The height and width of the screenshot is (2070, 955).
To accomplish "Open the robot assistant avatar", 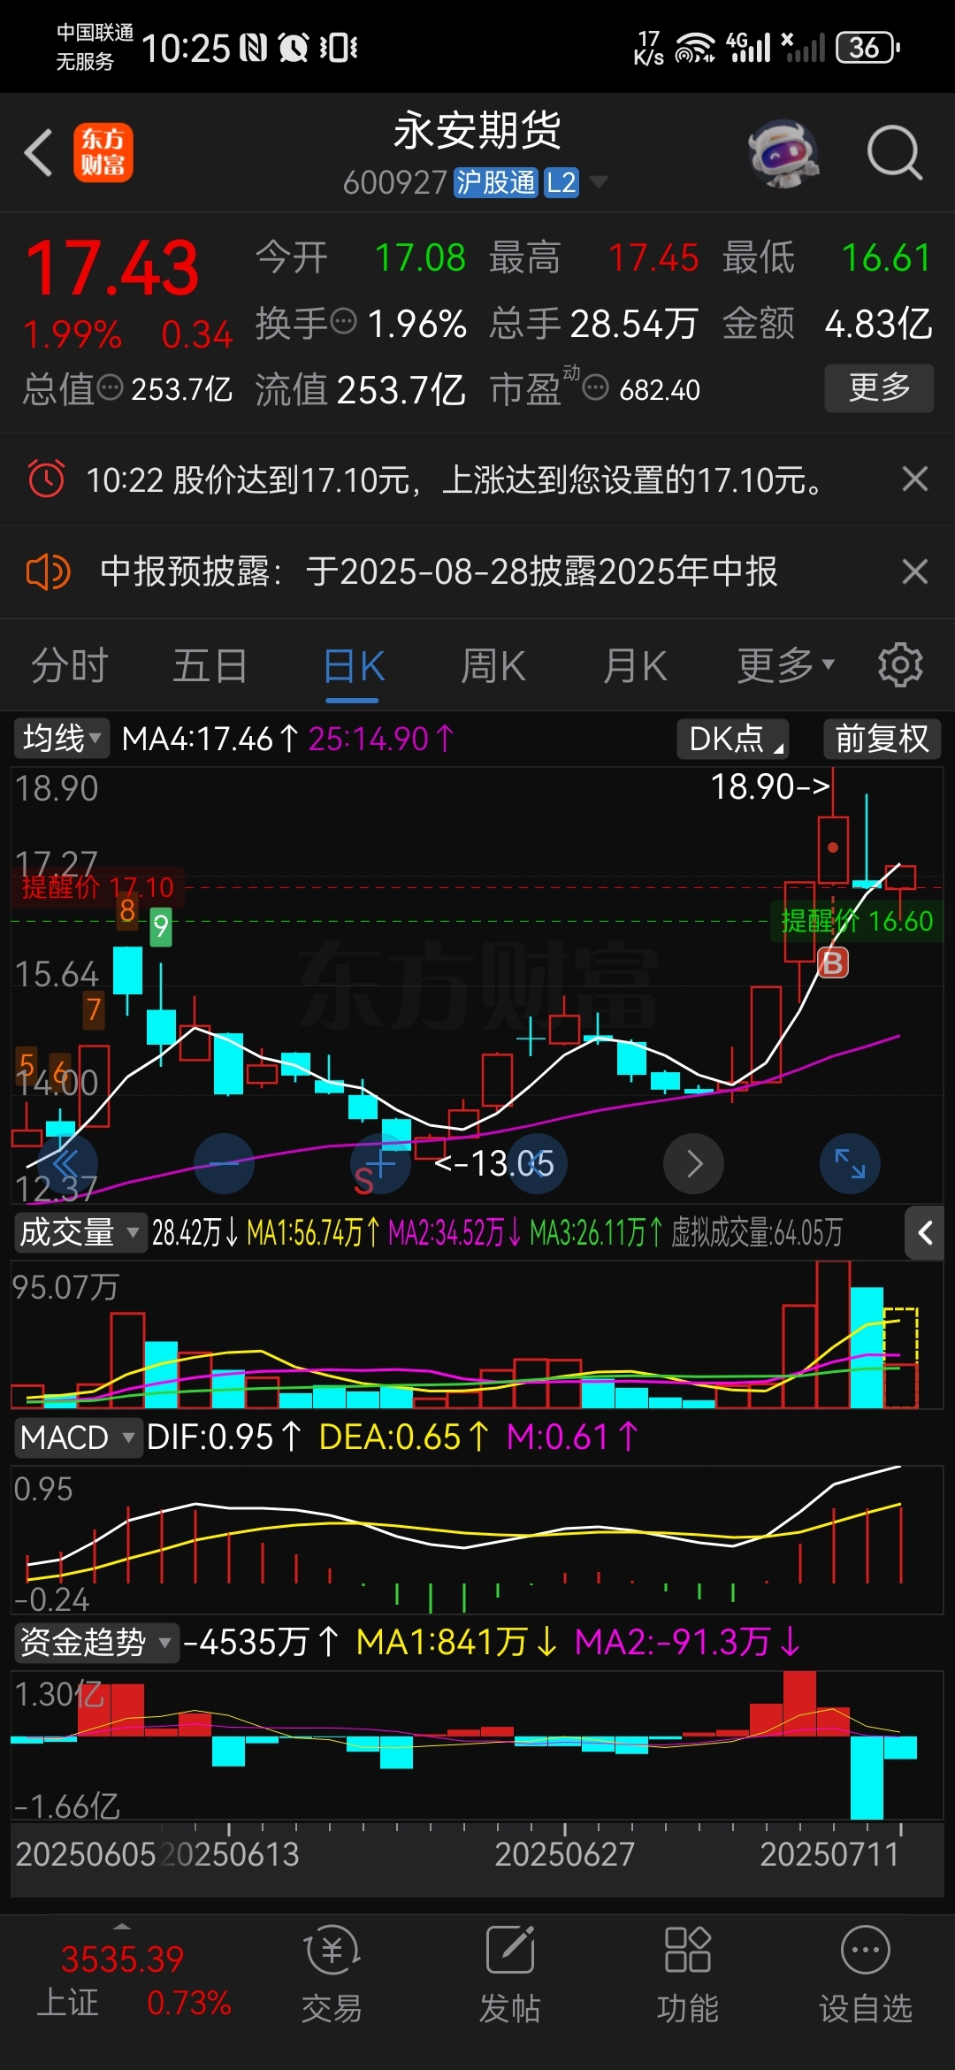I will point(783,153).
